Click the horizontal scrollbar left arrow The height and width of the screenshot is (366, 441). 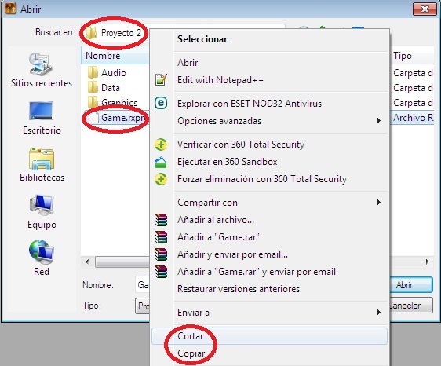point(87,262)
